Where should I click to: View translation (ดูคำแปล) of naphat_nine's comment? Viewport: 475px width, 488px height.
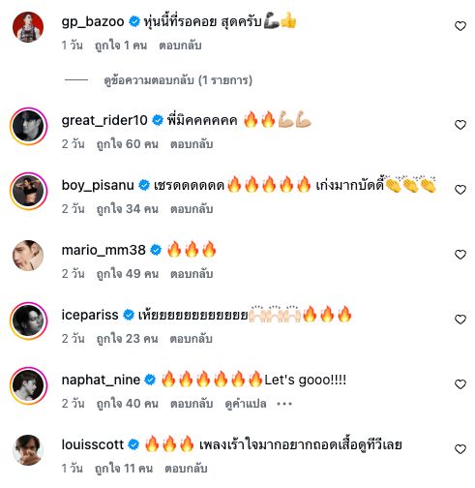pyautogui.click(x=246, y=404)
